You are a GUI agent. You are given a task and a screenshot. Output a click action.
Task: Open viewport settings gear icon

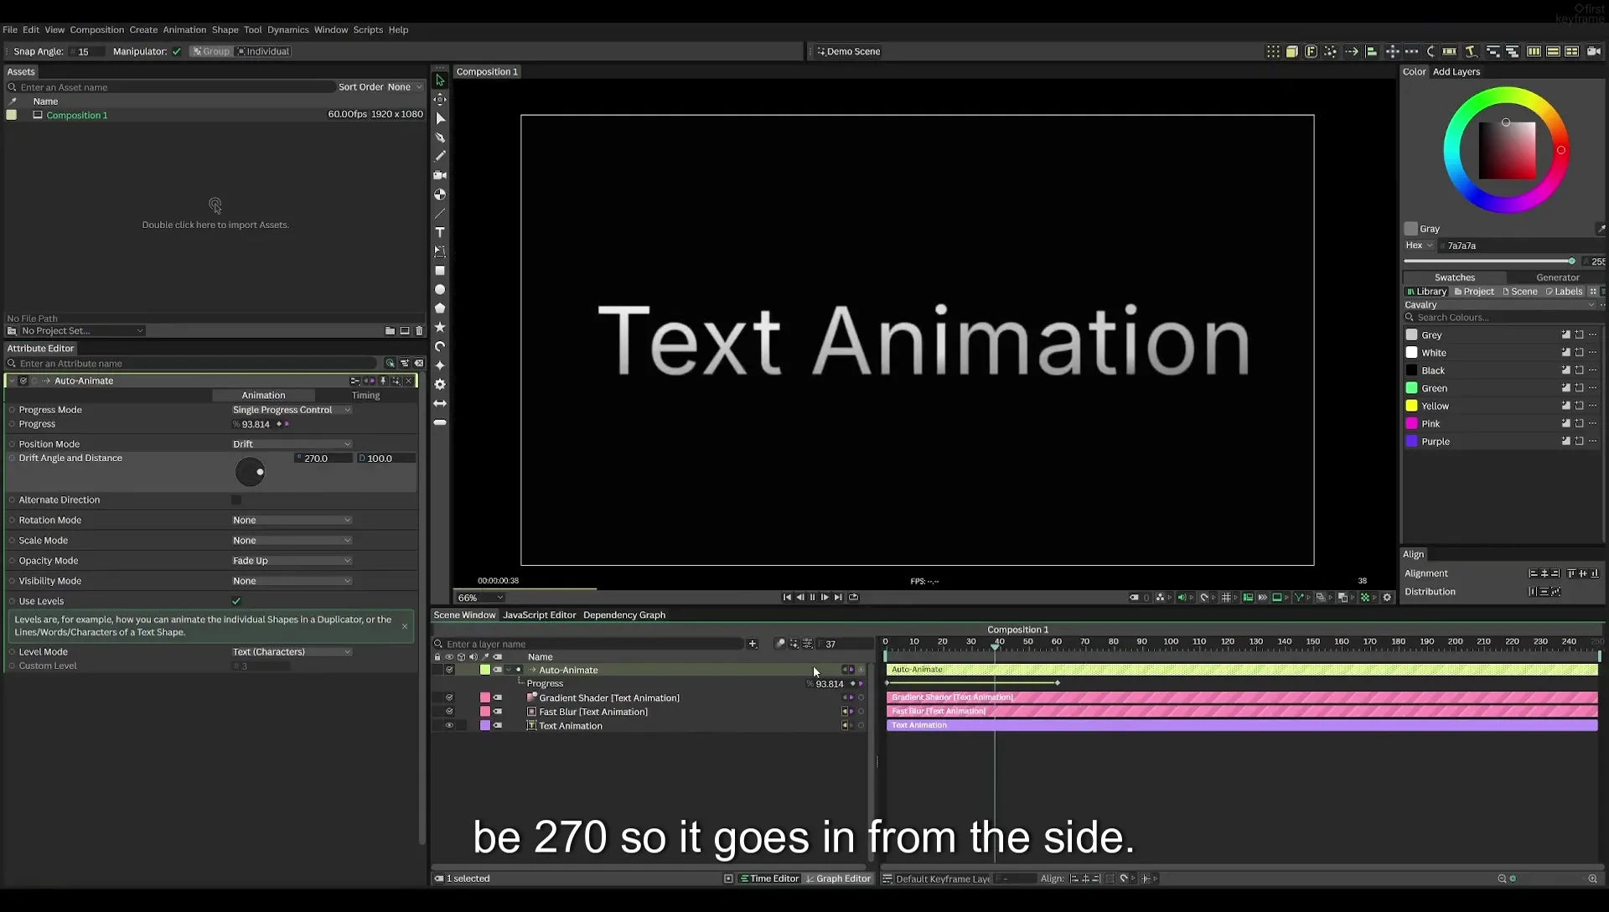[1387, 598]
